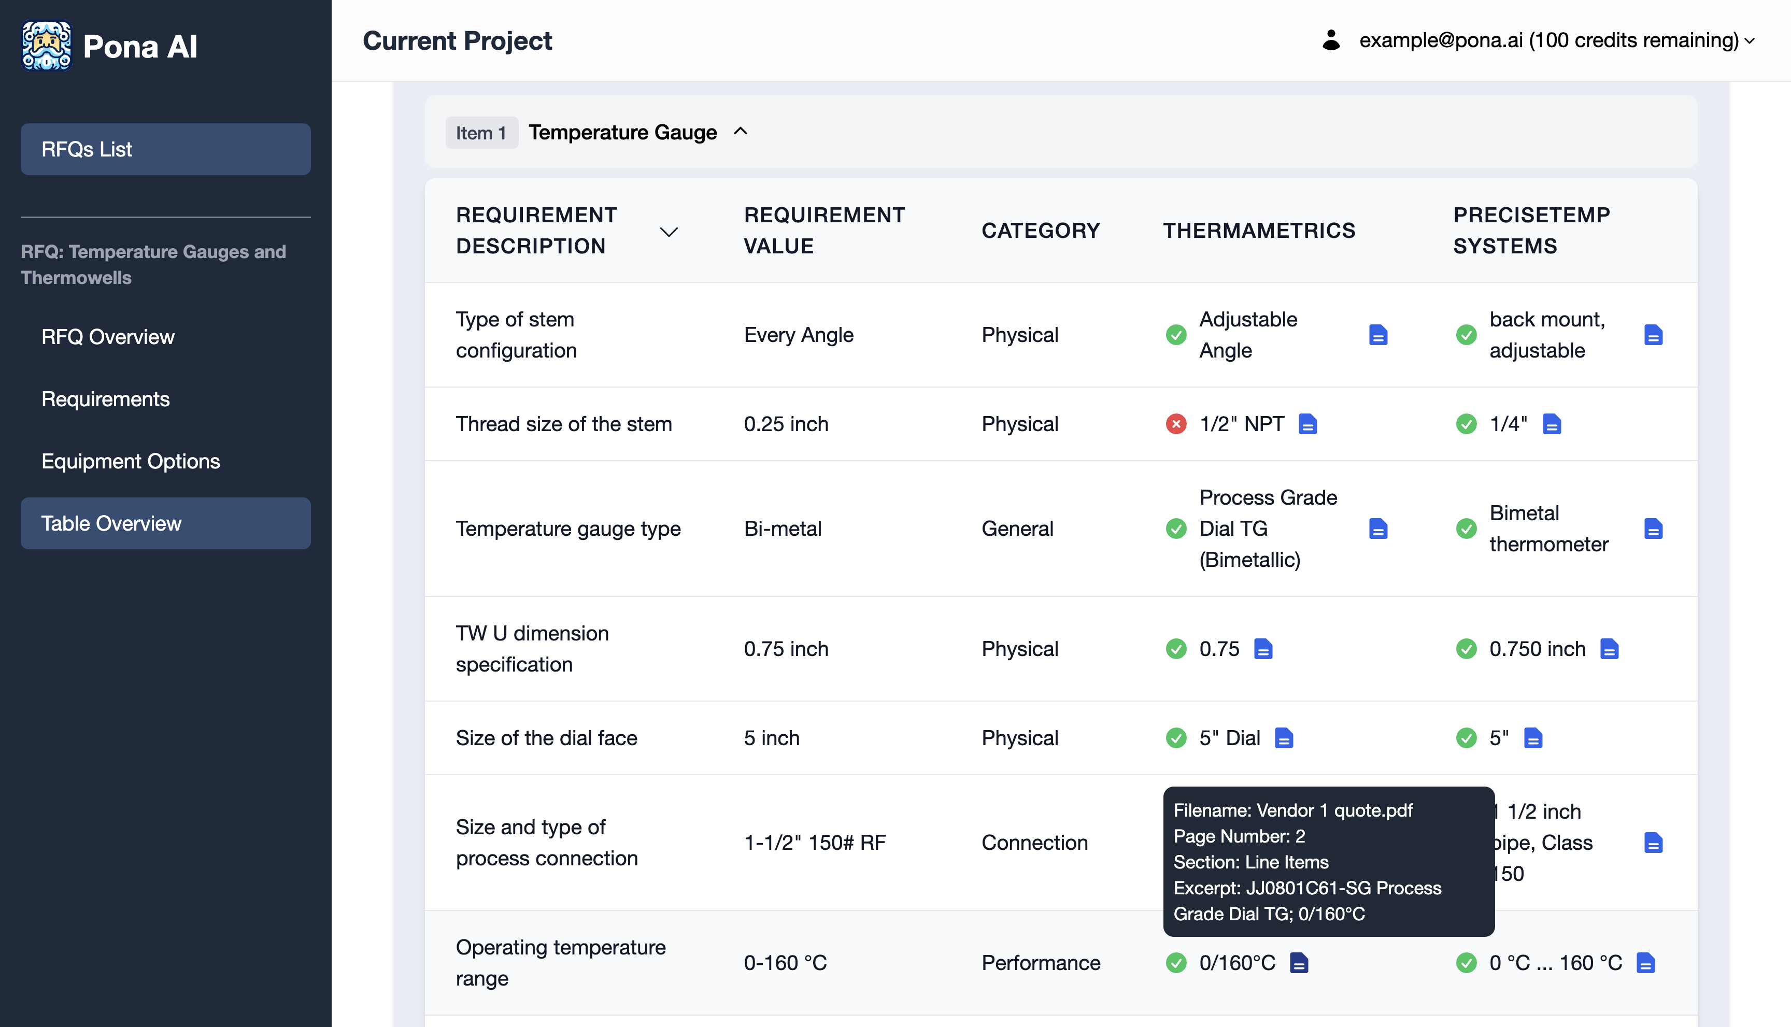This screenshot has width=1791, height=1027.
Task: Click Temperature Gauge item title
Action: (x=623, y=133)
